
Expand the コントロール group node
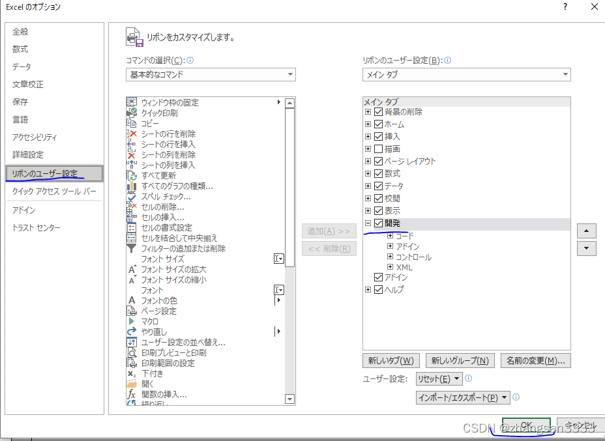pyautogui.click(x=390, y=257)
